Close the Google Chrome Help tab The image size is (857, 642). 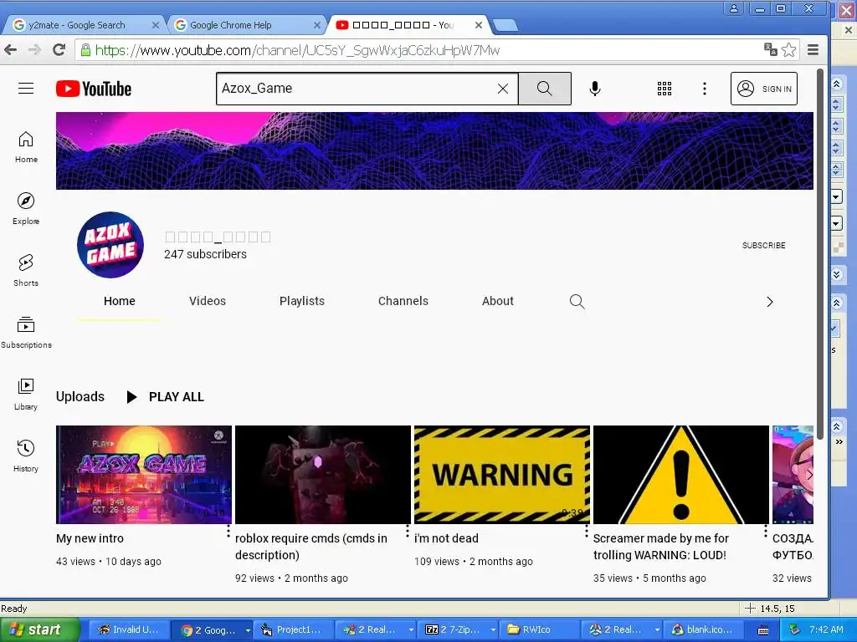317,25
